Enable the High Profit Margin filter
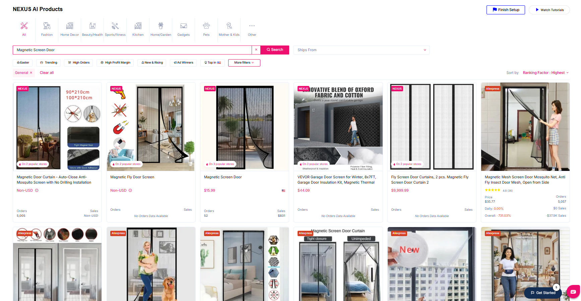The height and width of the screenshot is (301, 581). pos(115,63)
